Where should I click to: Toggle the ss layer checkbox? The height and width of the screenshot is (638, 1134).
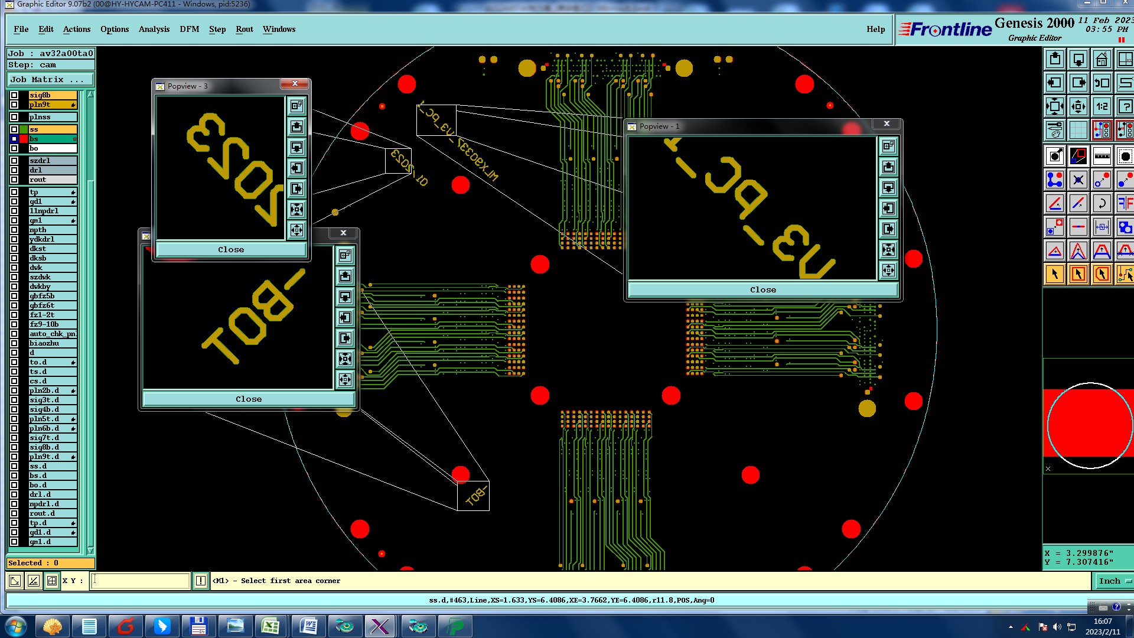[x=14, y=129]
